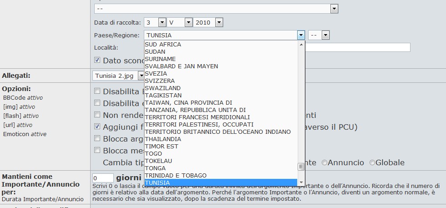Screen dimensions: 446x208
Task: Select the Globale radio button
Action: point(372,162)
